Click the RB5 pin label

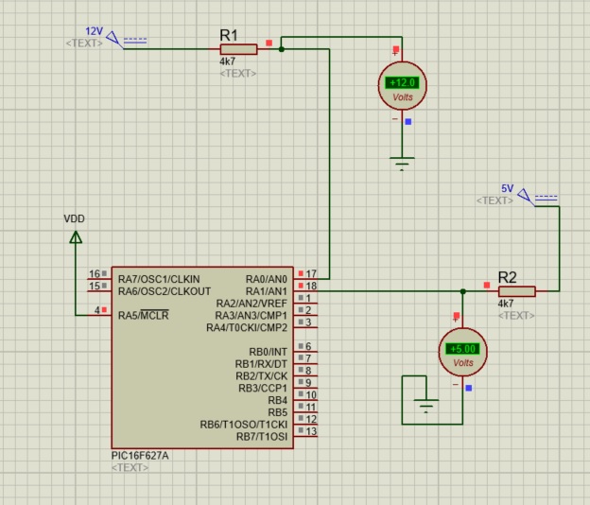coord(278,412)
